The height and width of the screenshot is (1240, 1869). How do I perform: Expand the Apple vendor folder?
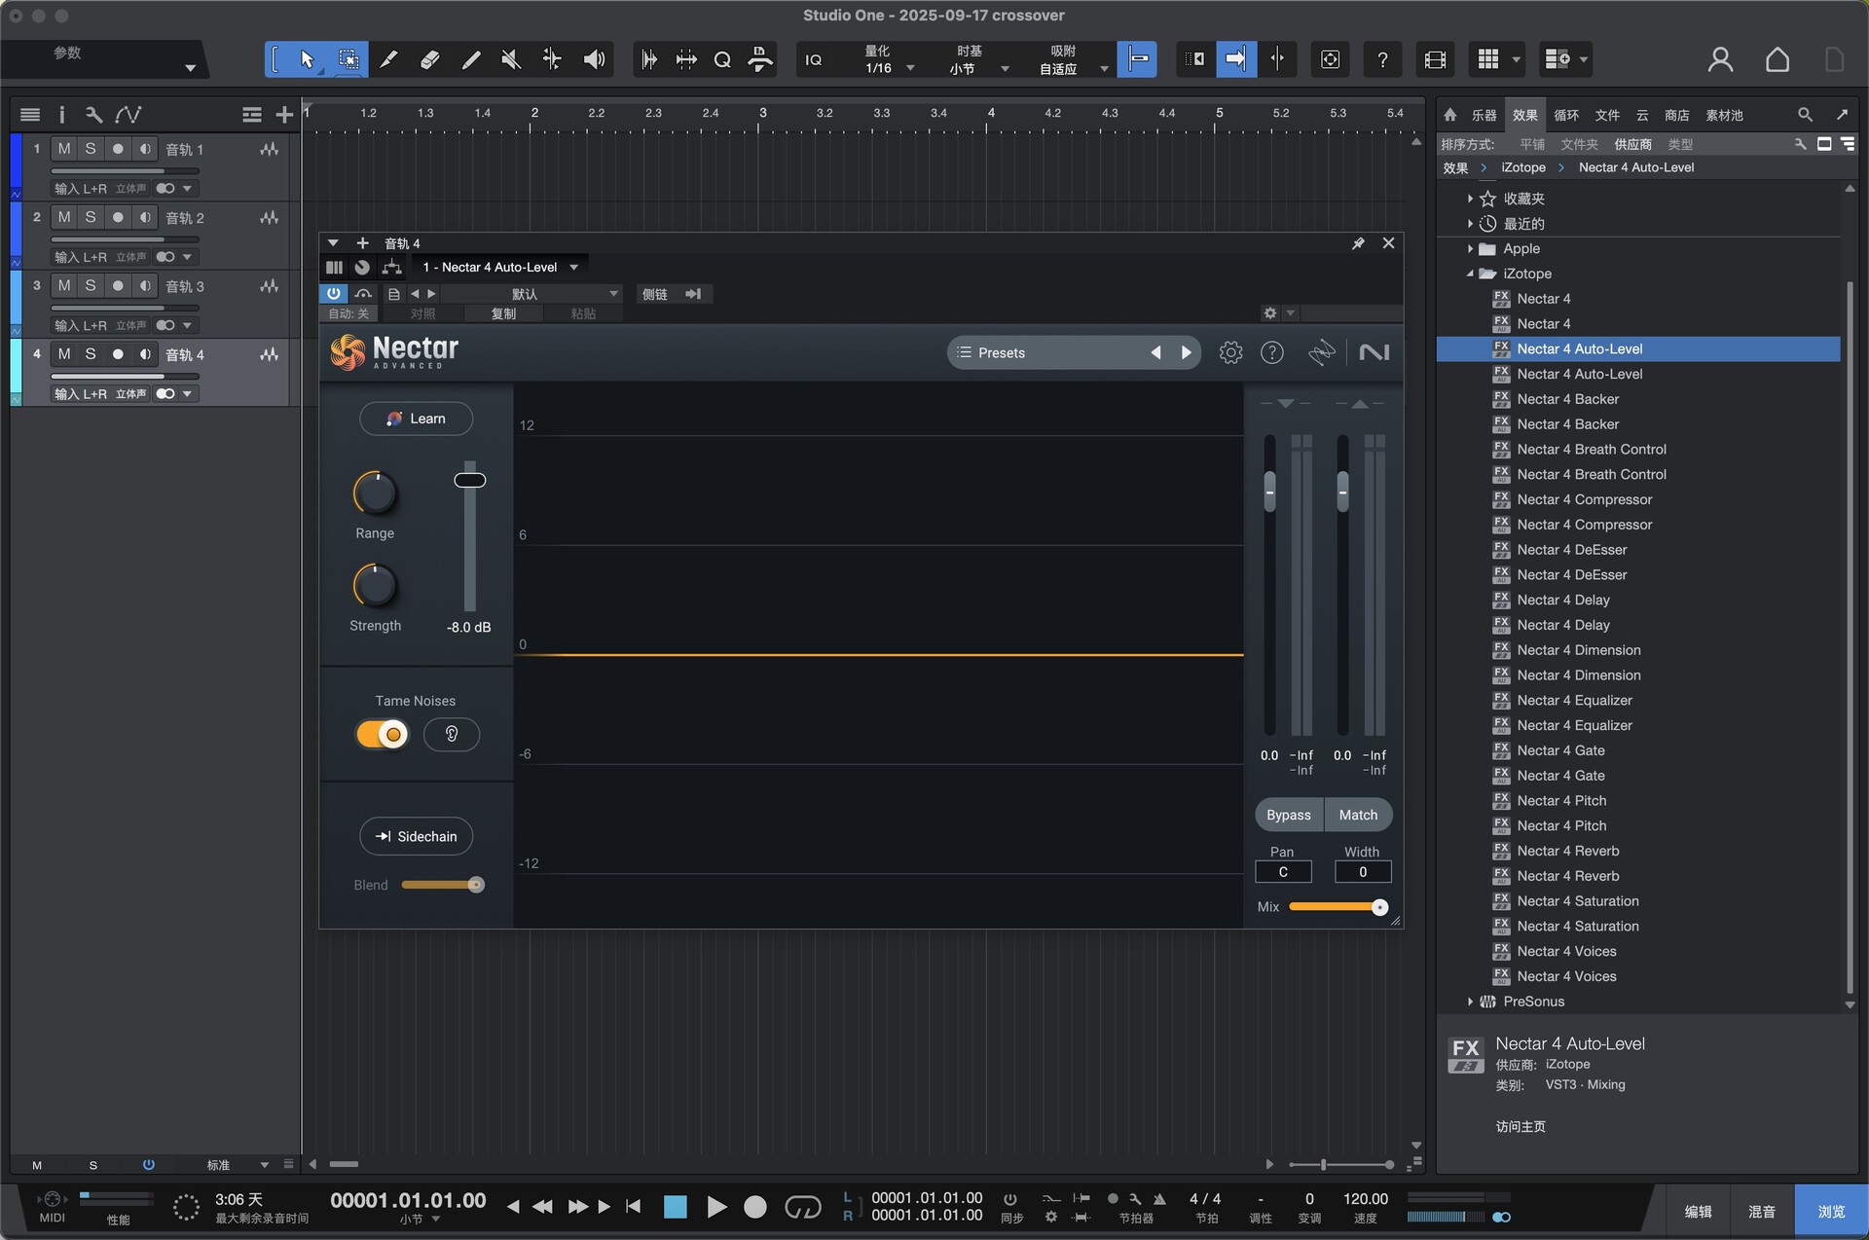1470,249
